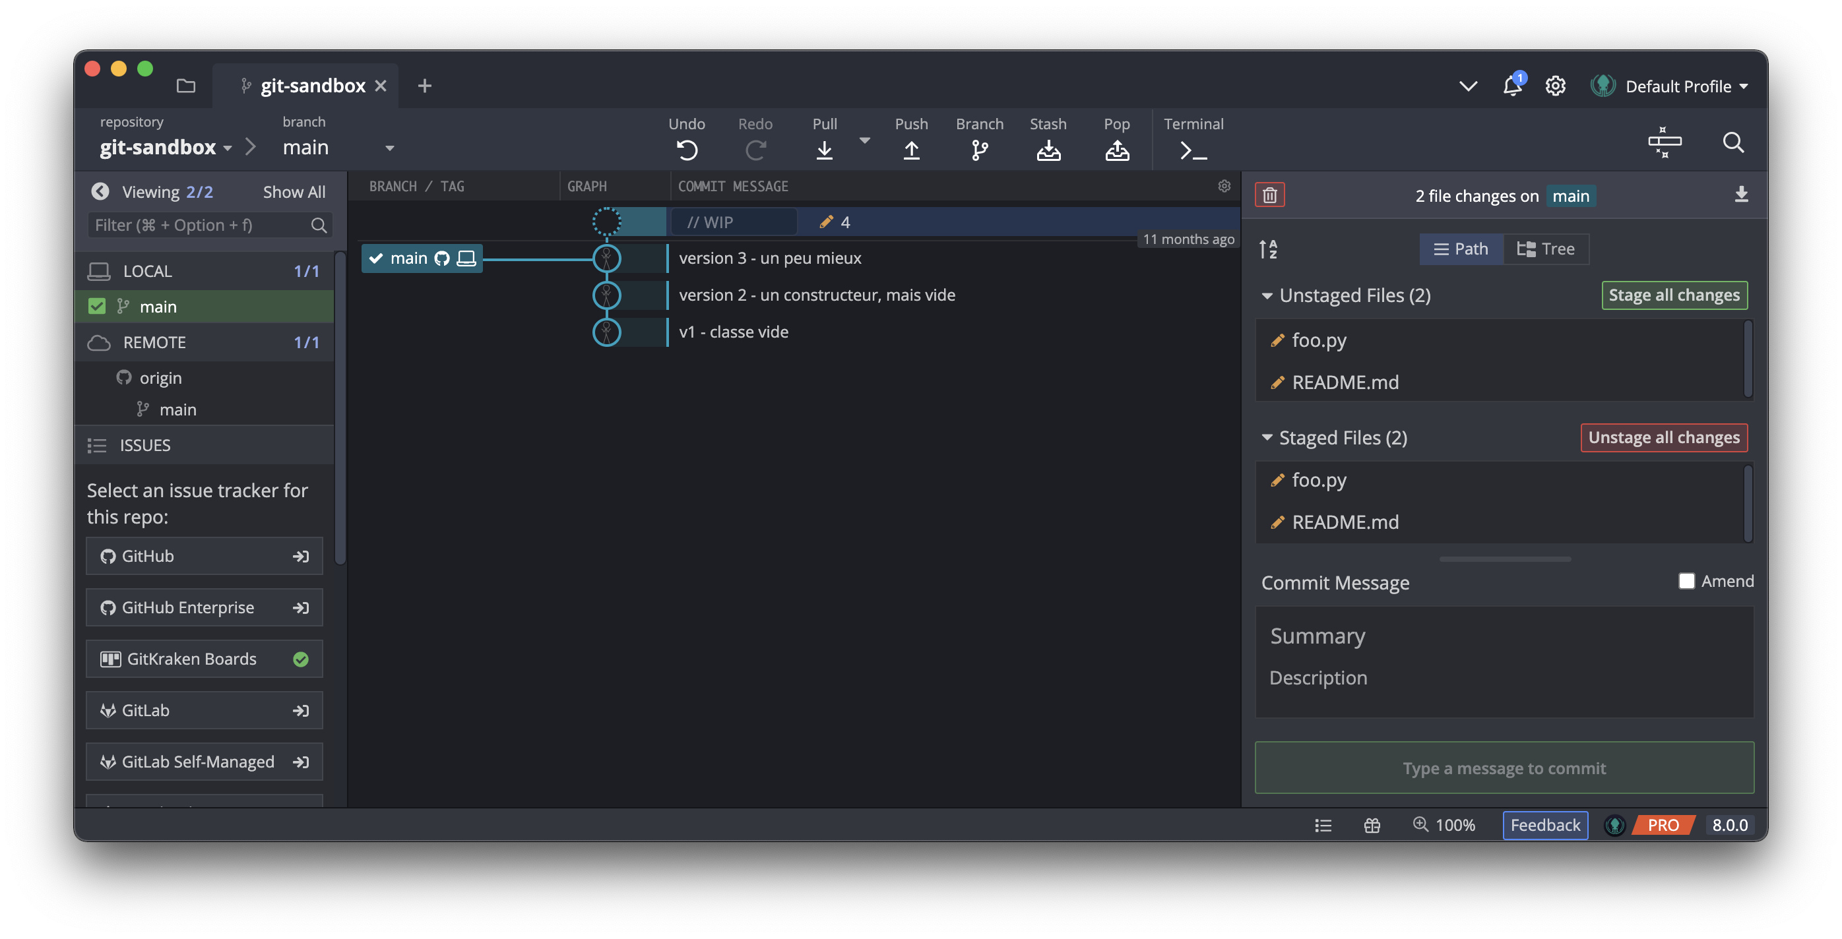This screenshot has height=939, width=1842.
Task: Open the Pull options dropdown arrow
Action: (x=864, y=140)
